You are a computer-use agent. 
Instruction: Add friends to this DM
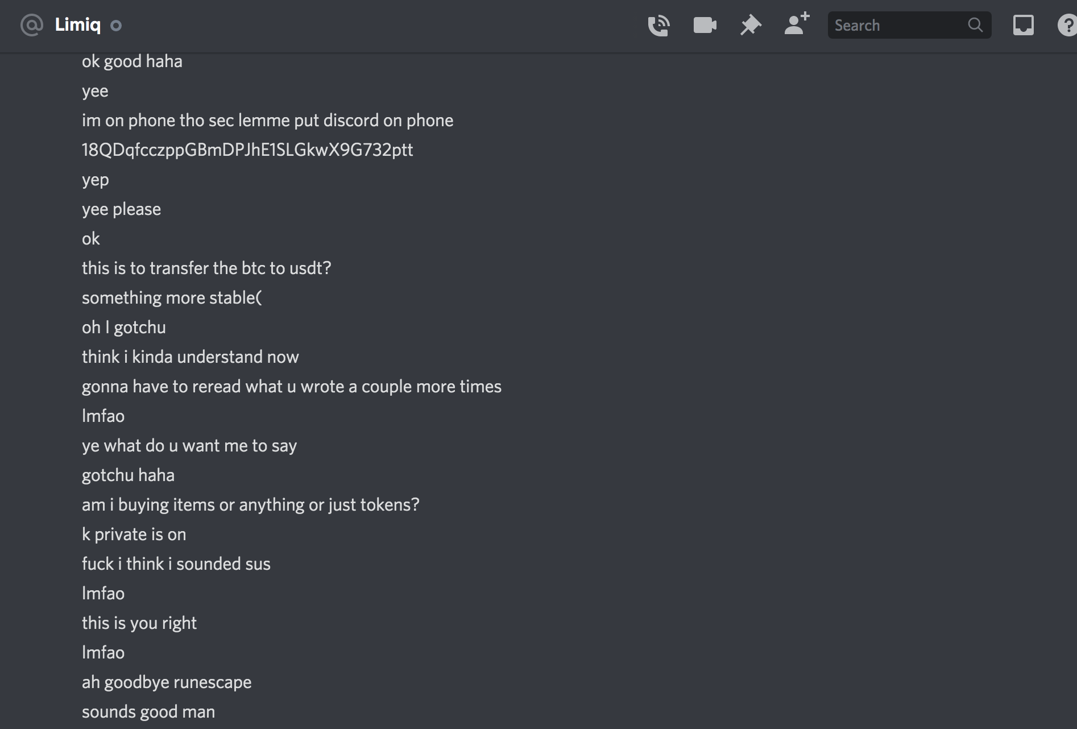click(796, 24)
